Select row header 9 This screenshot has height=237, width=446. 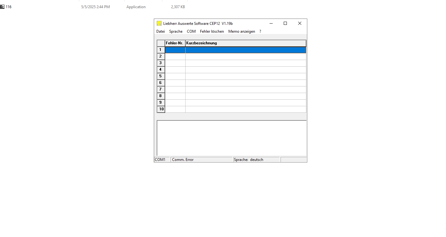161,102
